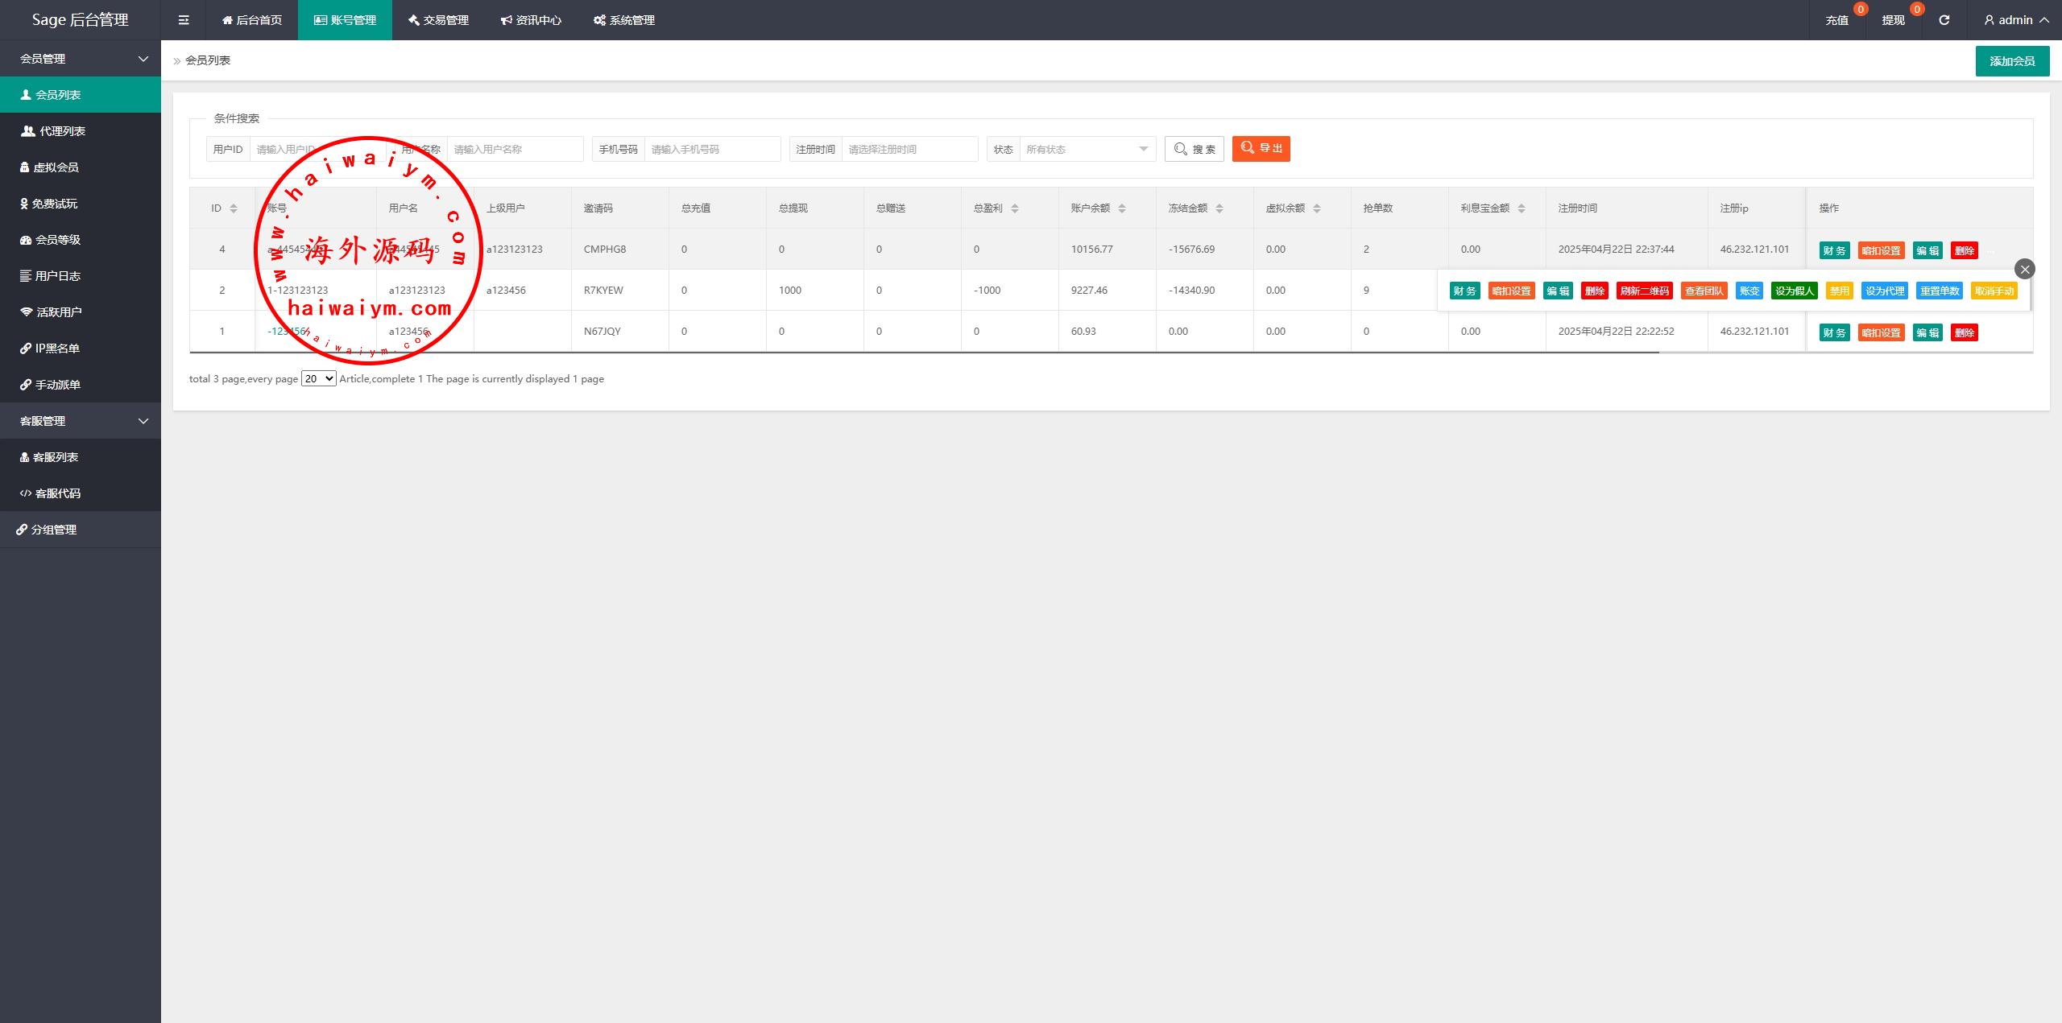Open 代理列表 in the sidebar
This screenshot has height=1023, width=2062.
click(62, 131)
